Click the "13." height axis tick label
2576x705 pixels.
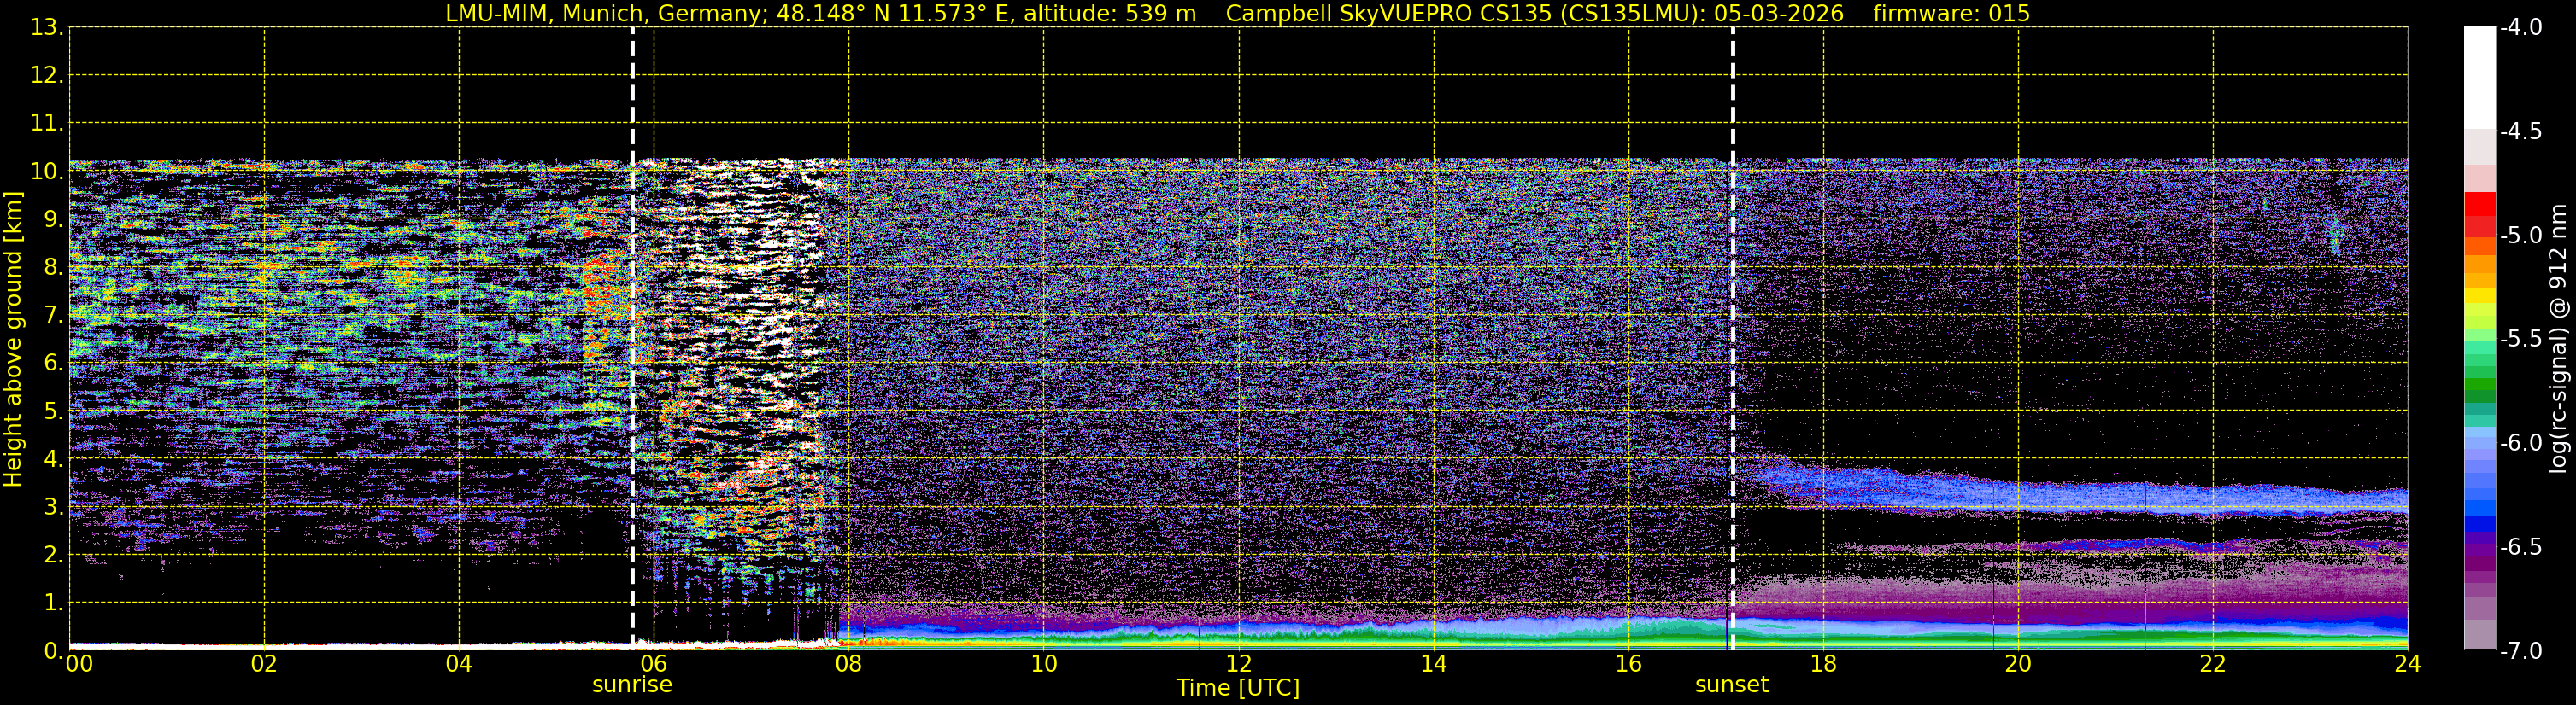47,28
